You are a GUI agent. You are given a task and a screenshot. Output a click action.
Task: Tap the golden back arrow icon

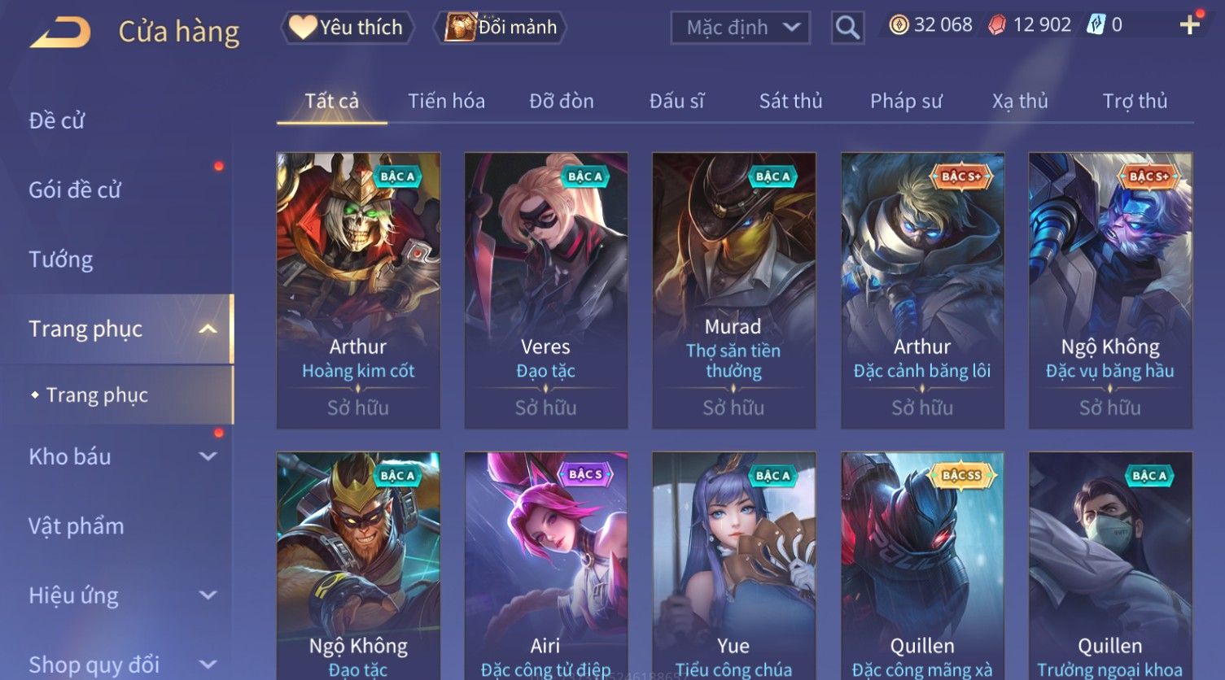pyautogui.click(x=60, y=33)
